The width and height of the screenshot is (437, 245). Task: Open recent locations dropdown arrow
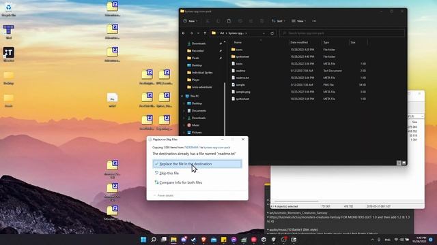pyautogui.click(x=198, y=33)
